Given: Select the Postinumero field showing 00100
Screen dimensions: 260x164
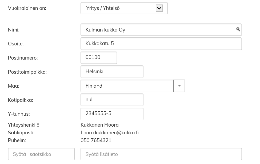Looking at the screenshot, I should pyautogui.click(x=99, y=58).
